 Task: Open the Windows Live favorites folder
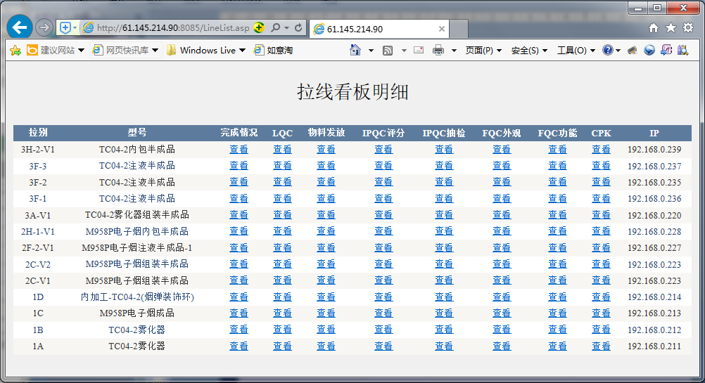point(207,50)
